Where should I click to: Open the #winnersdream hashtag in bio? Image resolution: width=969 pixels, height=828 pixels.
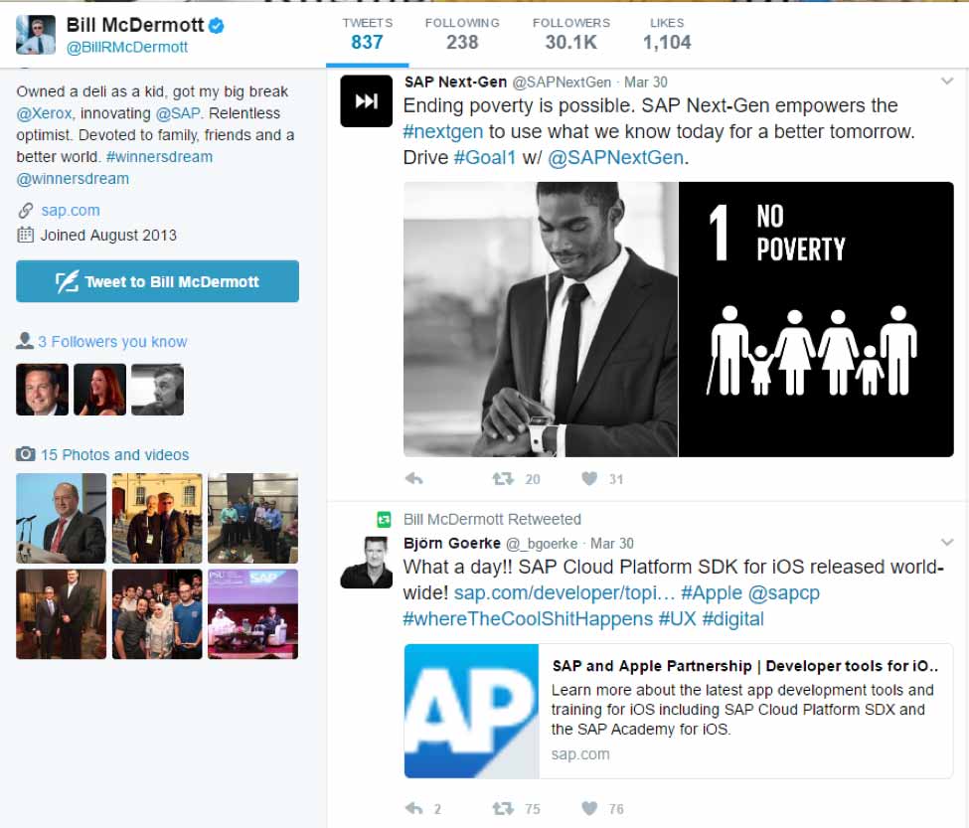pos(159,157)
